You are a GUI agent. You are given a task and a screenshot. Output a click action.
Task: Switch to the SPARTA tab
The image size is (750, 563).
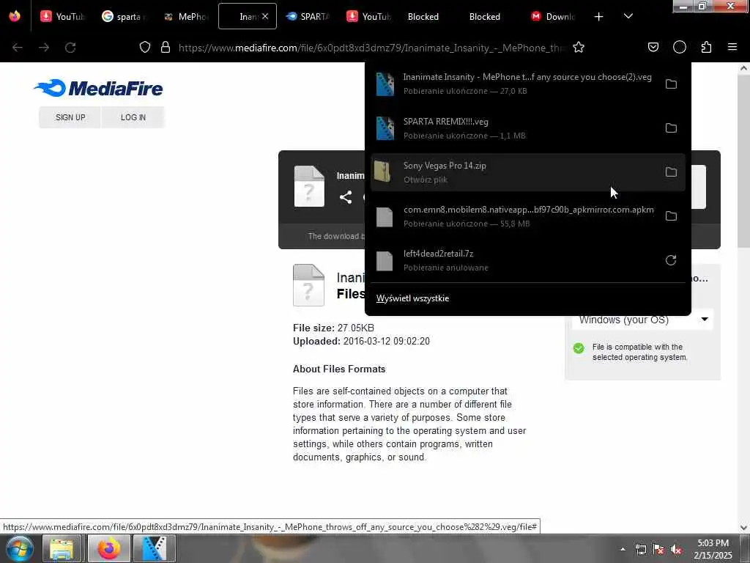click(308, 16)
